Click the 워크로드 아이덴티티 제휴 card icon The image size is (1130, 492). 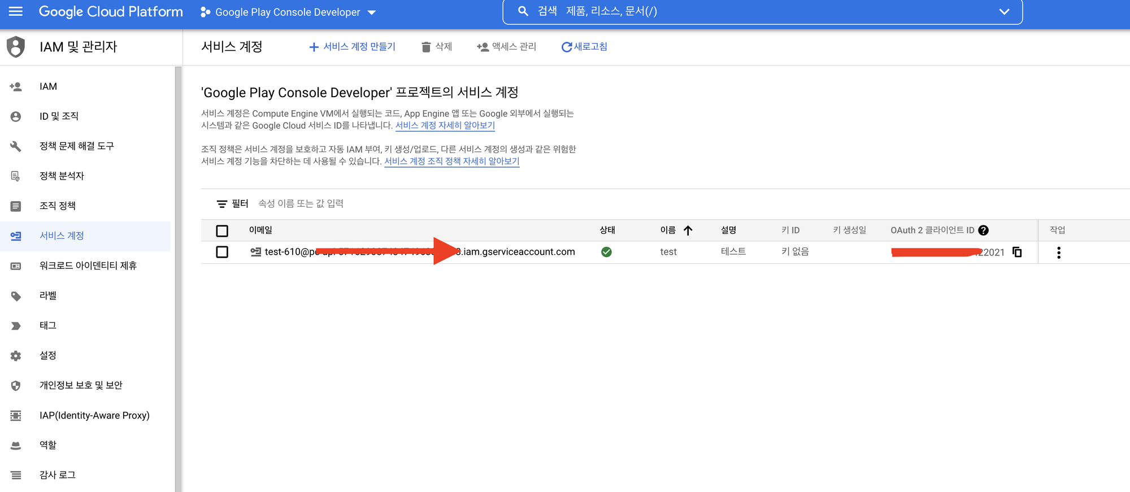coord(16,266)
